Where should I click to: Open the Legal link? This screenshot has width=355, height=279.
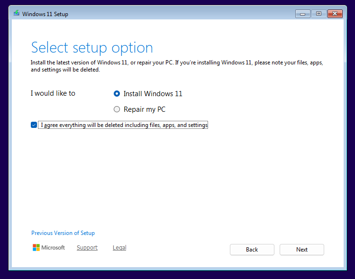click(x=119, y=248)
